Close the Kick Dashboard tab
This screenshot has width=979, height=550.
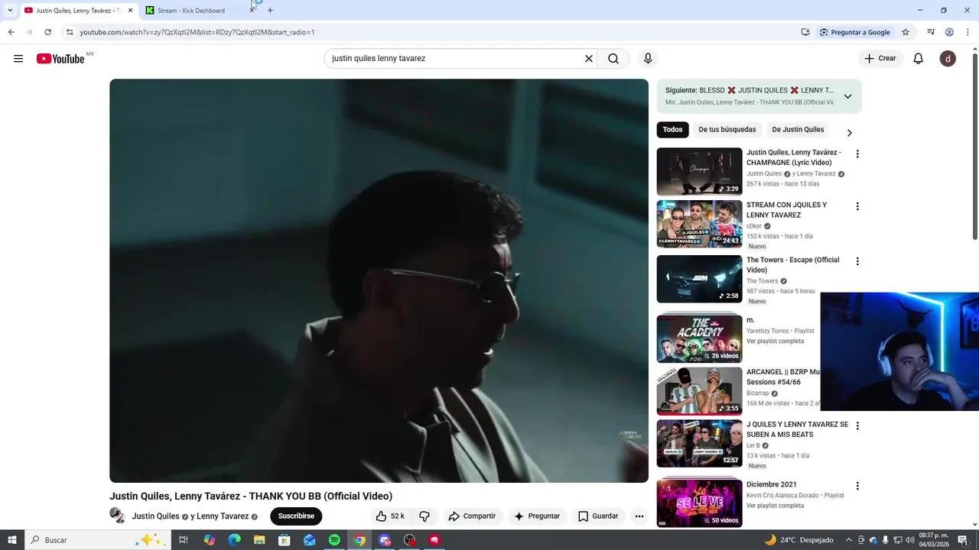(x=252, y=10)
